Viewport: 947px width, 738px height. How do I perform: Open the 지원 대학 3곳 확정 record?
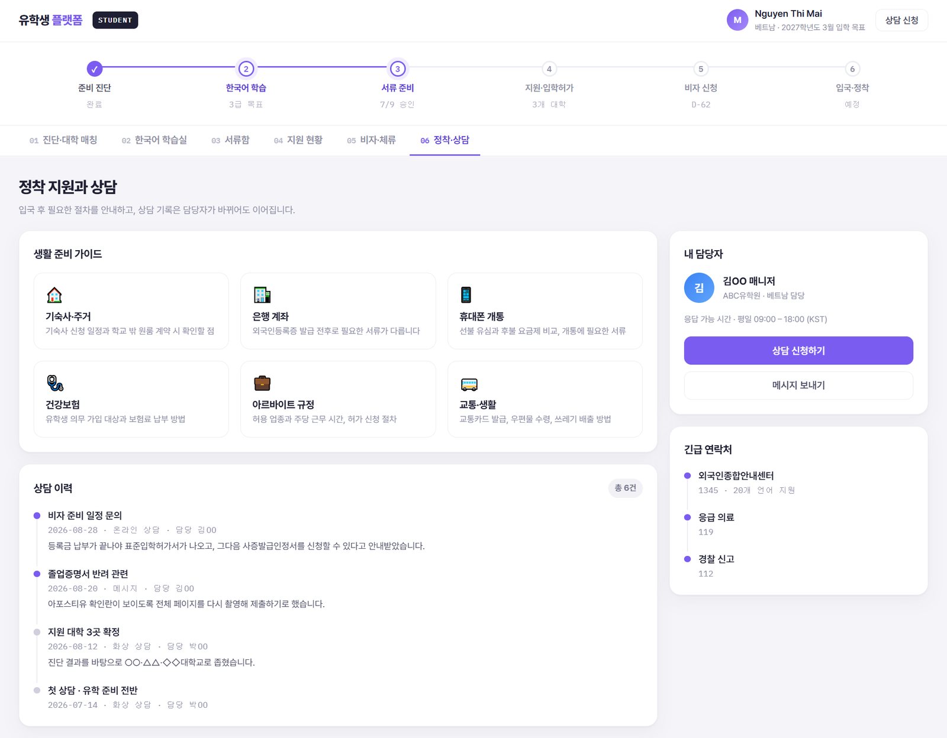(83, 632)
